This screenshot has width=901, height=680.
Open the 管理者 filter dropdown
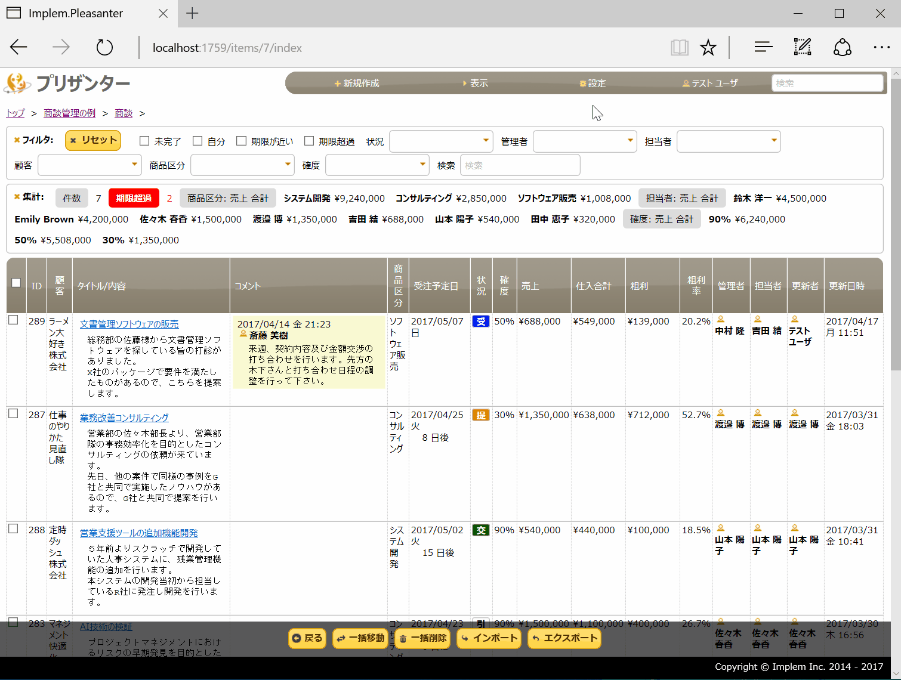[x=585, y=141]
